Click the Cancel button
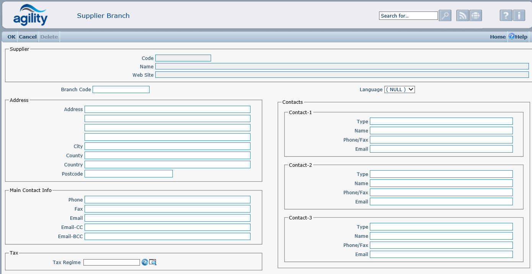Viewport: 532px width, 274px height. (x=28, y=37)
